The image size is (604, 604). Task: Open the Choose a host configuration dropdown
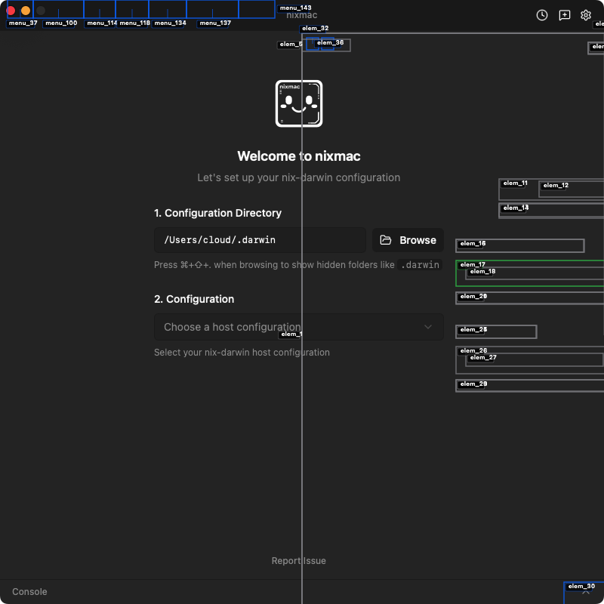pyautogui.click(x=299, y=327)
